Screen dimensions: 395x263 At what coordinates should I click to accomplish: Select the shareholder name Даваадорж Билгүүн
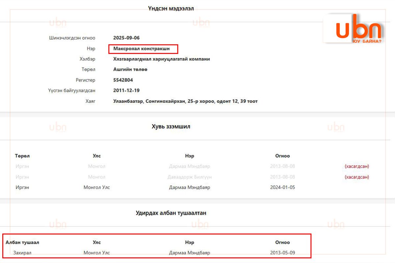189,177
